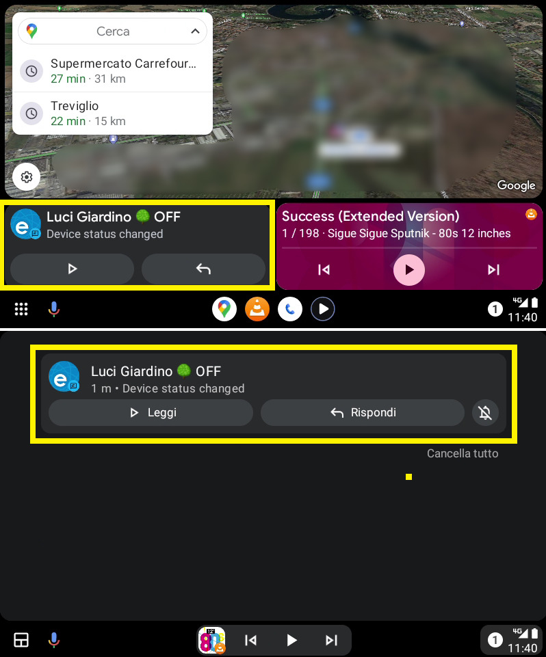Click the Leggi button to read message
Image resolution: width=546 pixels, height=657 pixels.
[x=151, y=413]
